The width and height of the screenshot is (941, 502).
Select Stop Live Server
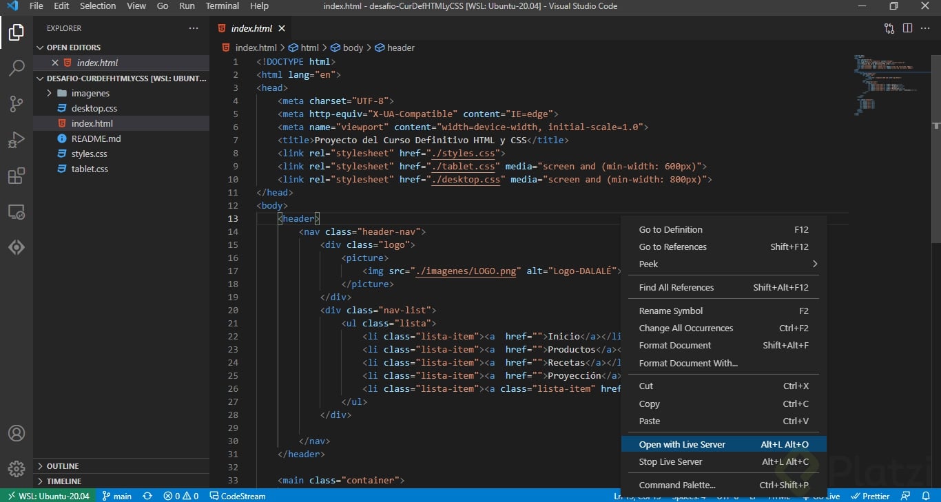723,461
